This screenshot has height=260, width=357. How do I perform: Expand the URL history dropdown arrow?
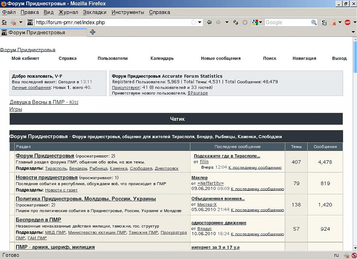pyautogui.click(x=200, y=22)
